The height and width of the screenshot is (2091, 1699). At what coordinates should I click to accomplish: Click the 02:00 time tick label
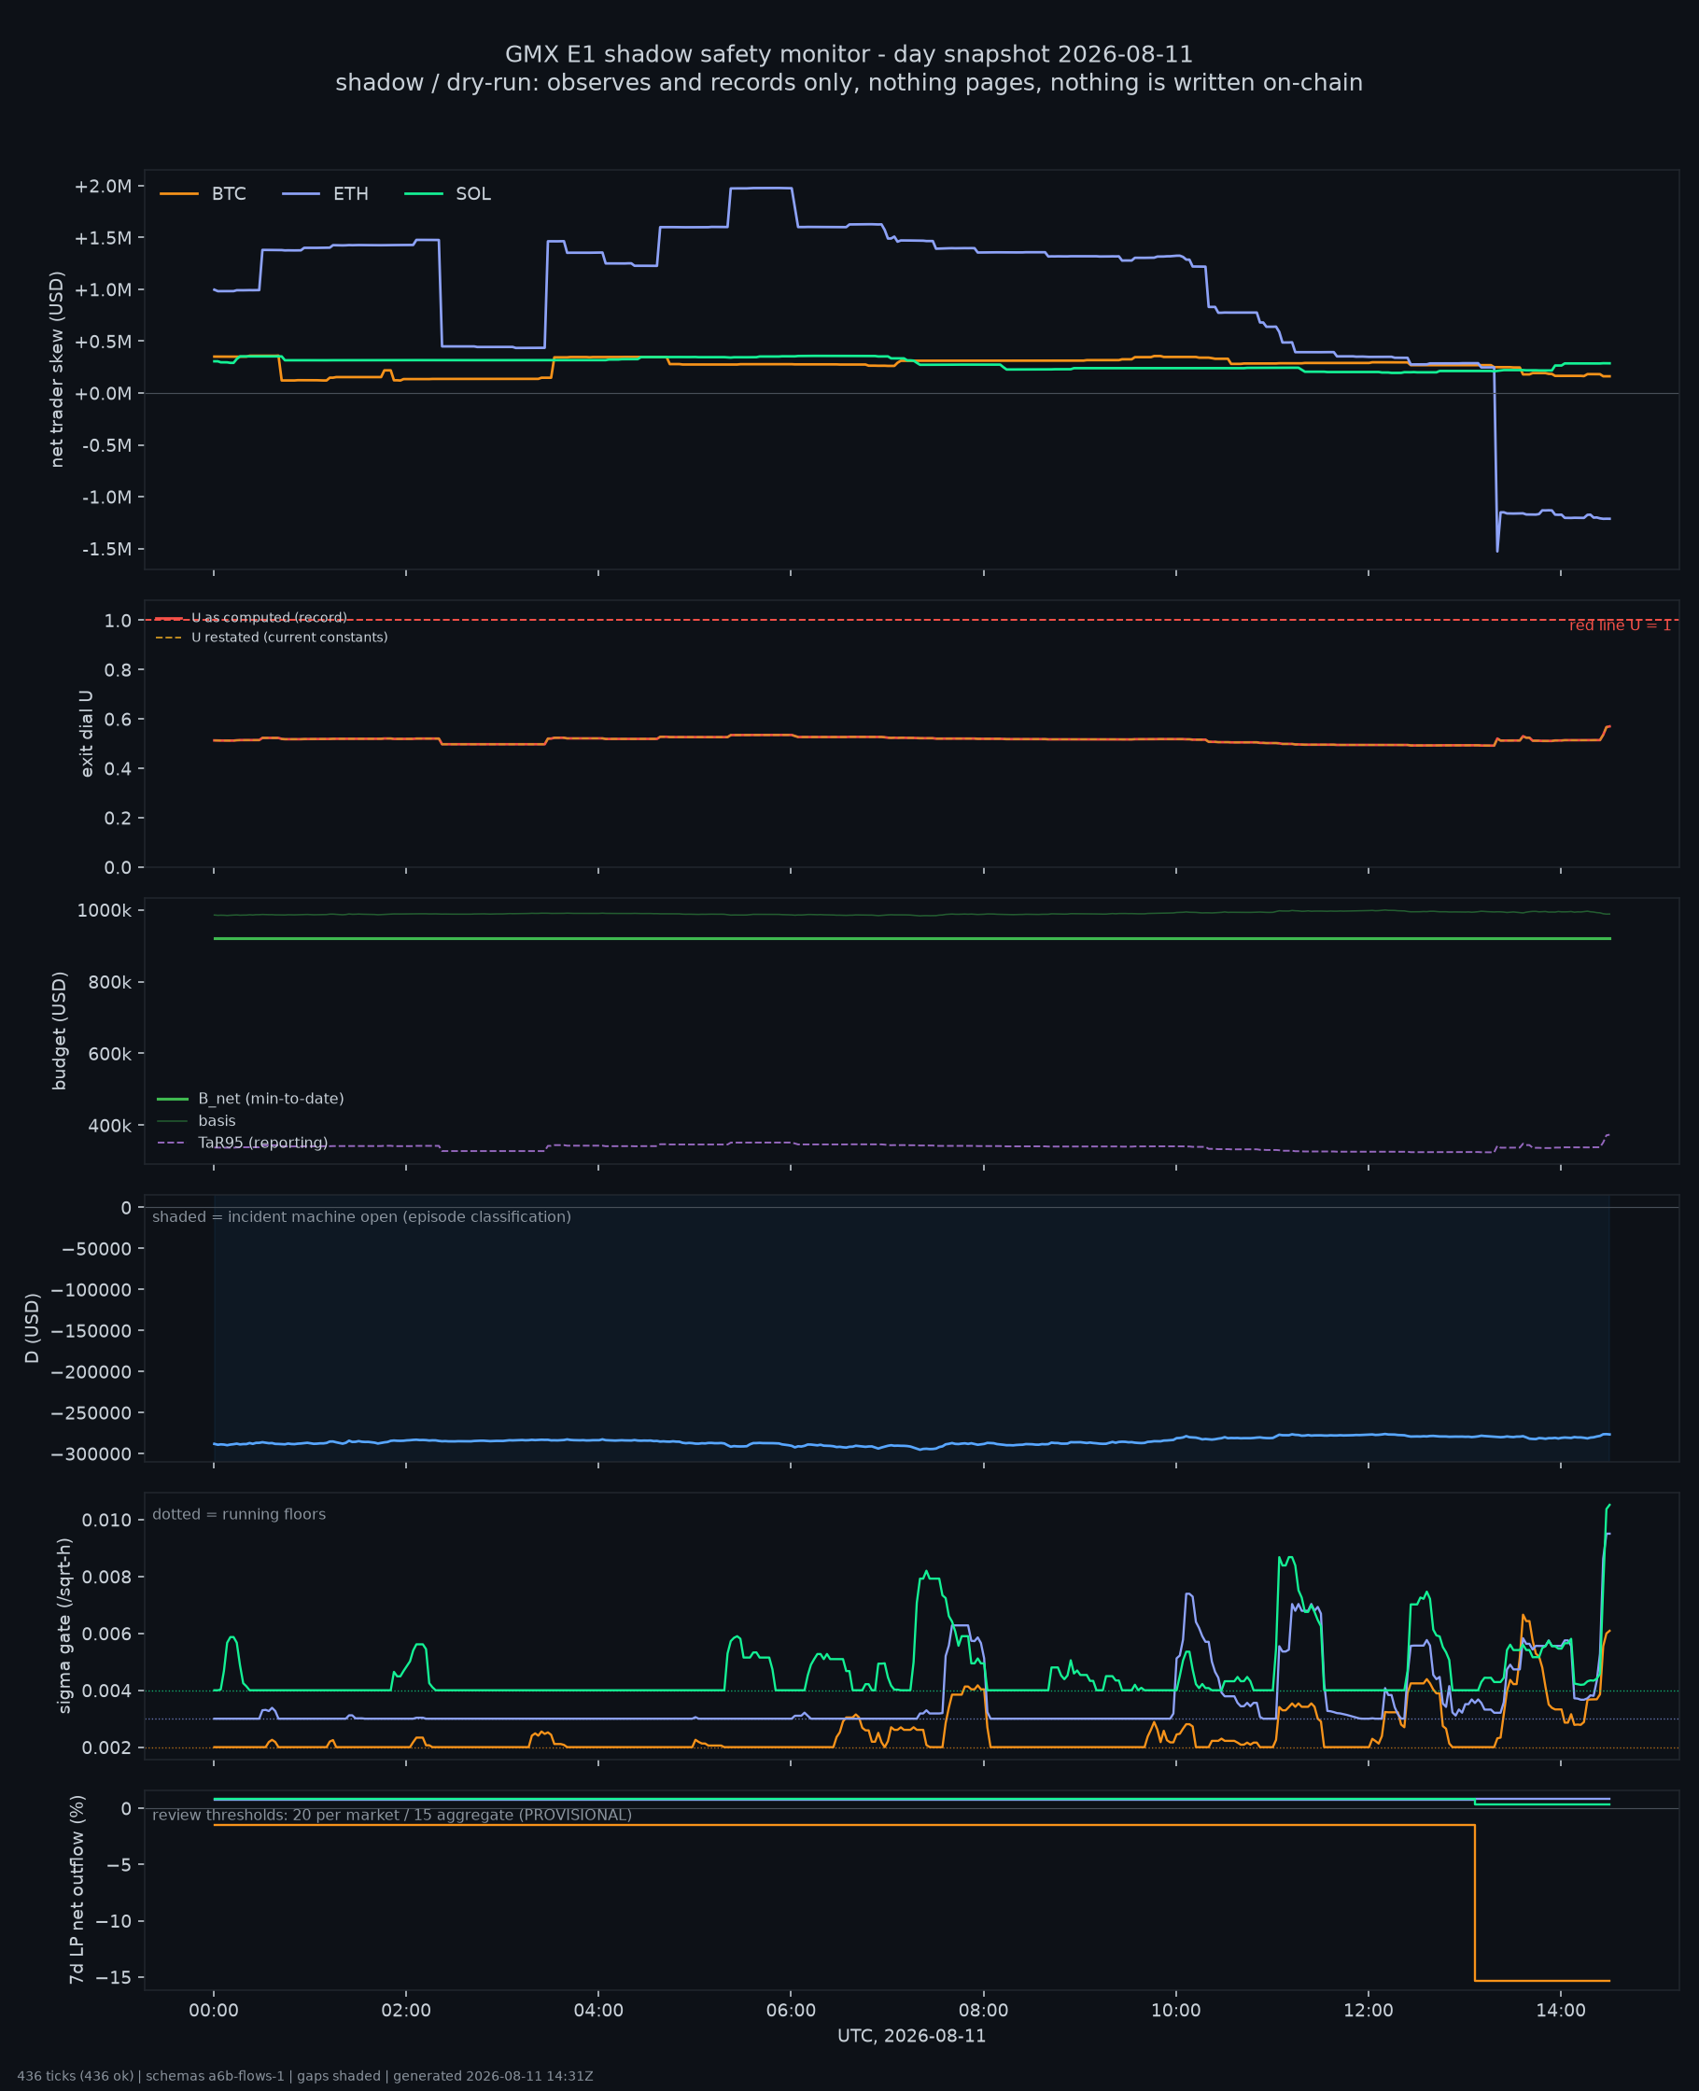[x=406, y=2010]
